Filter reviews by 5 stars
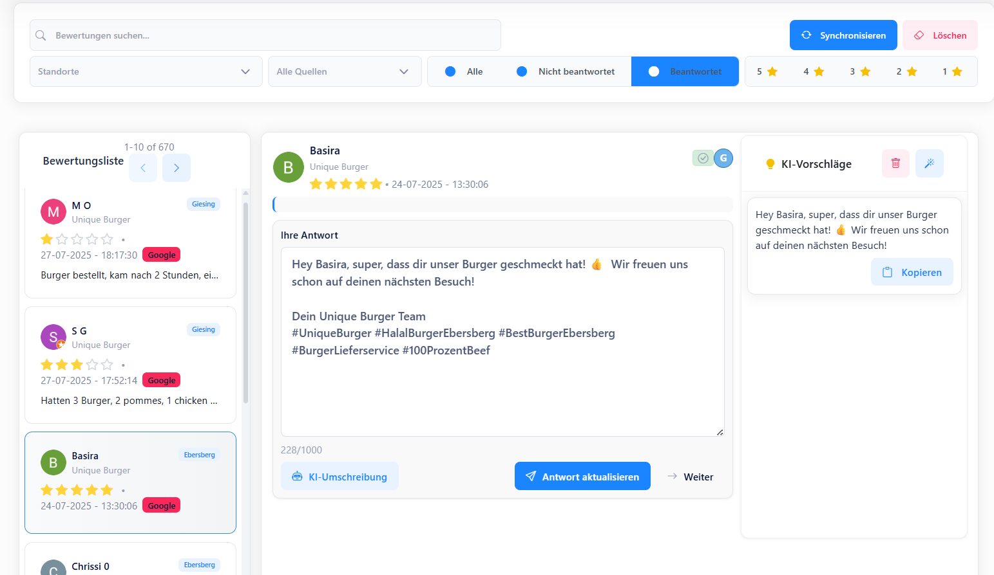The image size is (994, 575). (767, 71)
